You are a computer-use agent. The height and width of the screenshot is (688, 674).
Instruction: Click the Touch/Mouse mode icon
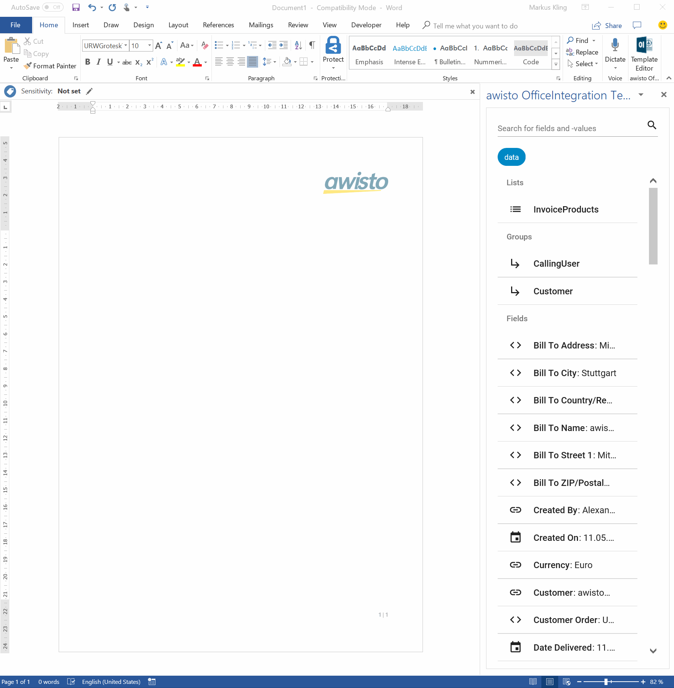point(127,7)
